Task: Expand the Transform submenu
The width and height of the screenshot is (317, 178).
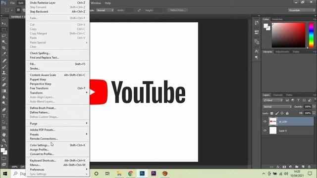Action: click(x=57, y=93)
